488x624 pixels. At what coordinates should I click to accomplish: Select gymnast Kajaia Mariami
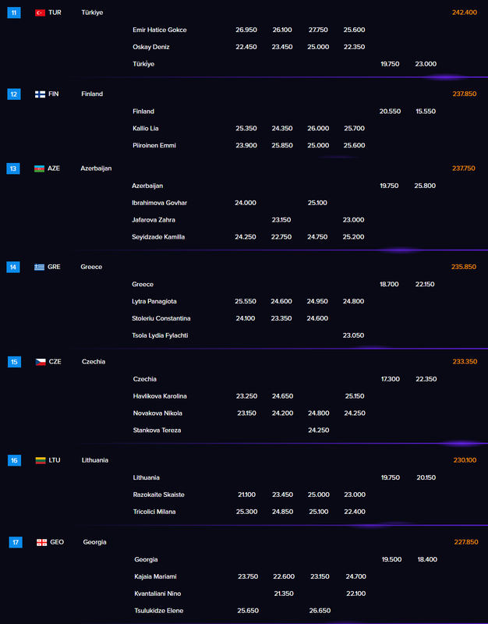point(155,577)
